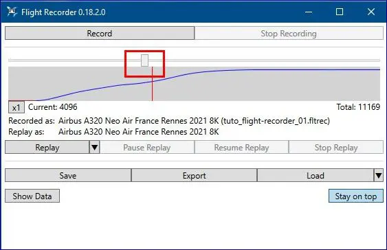Click the Stop Recording button
This screenshot has width=387, height=250.
(x=289, y=33)
